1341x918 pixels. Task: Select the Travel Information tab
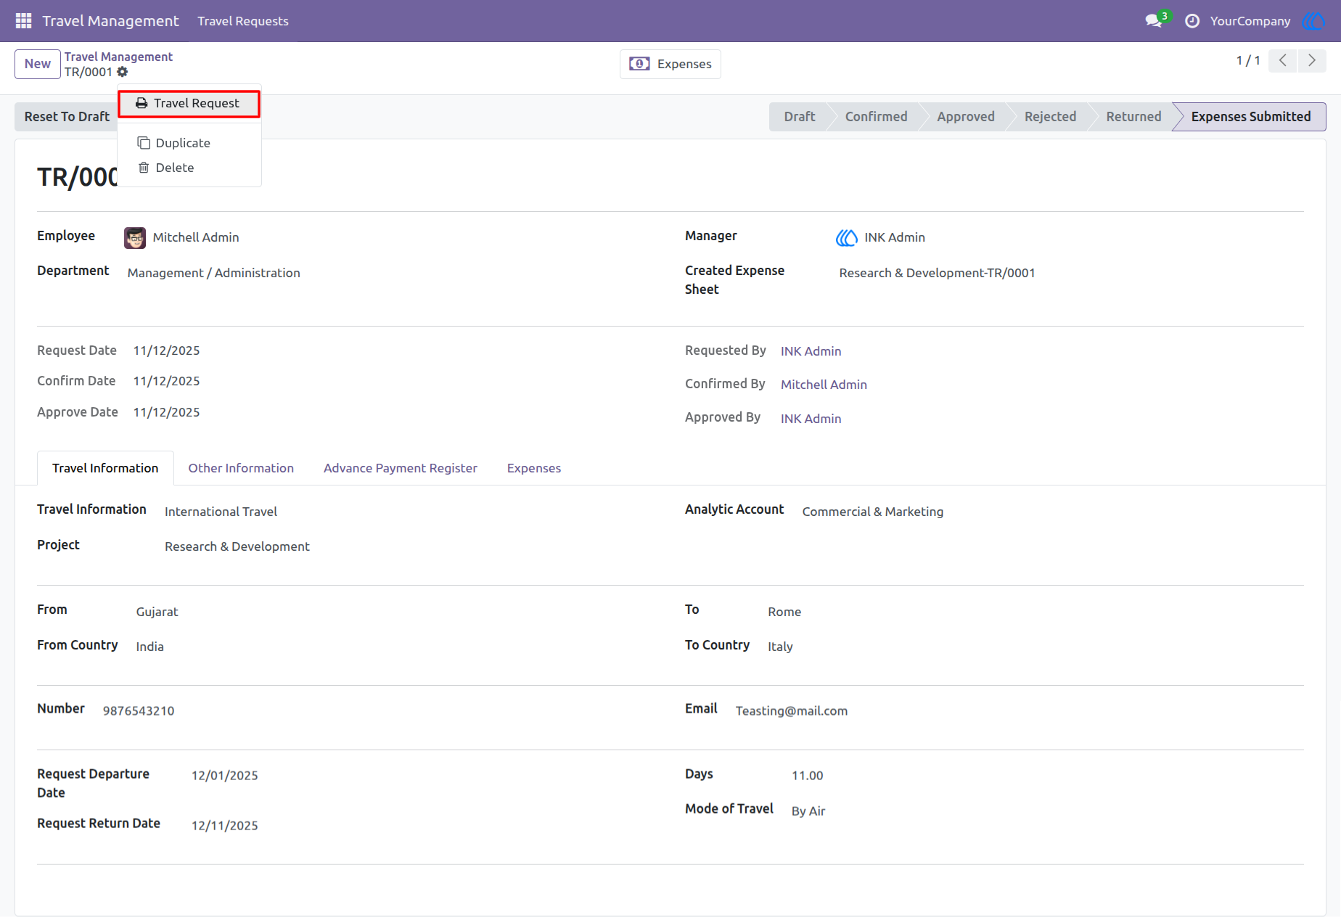(x=105, y=468)
